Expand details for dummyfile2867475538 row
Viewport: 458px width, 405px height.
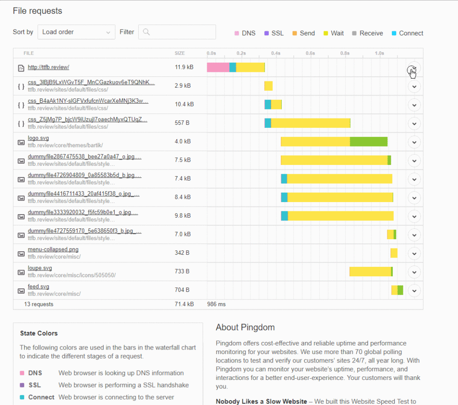pyautogui.click(x=414, y=161)
